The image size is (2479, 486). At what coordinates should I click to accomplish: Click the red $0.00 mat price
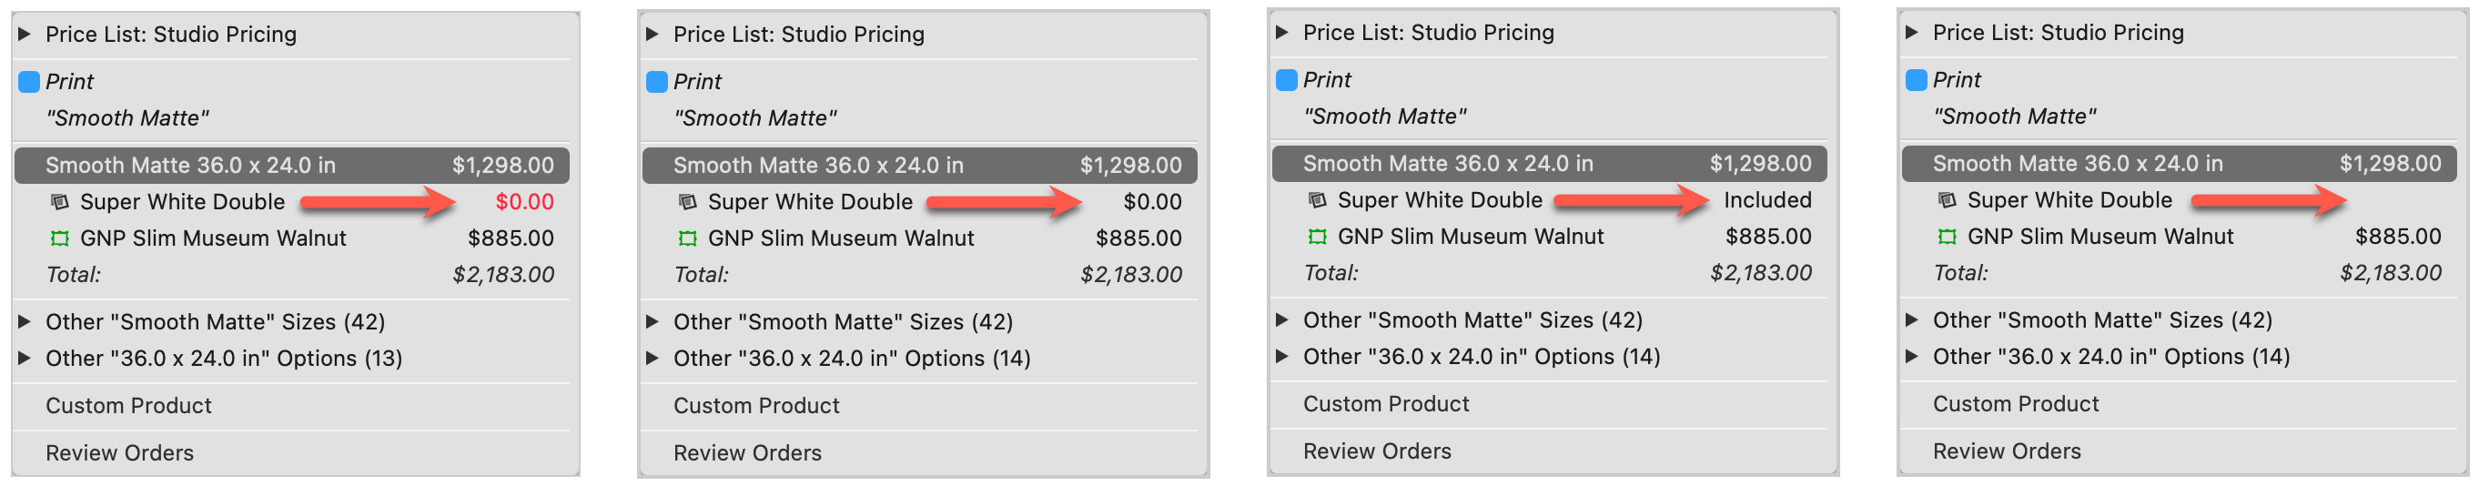524,202
